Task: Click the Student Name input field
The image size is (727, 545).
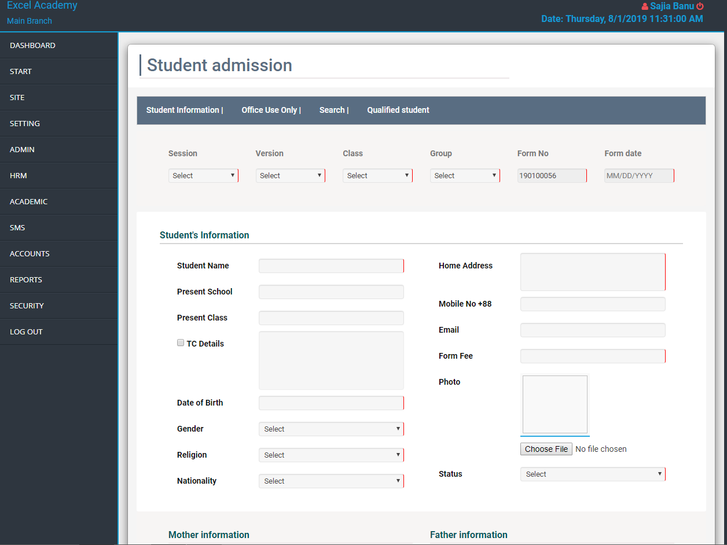Action: click(x=331, y=266)
